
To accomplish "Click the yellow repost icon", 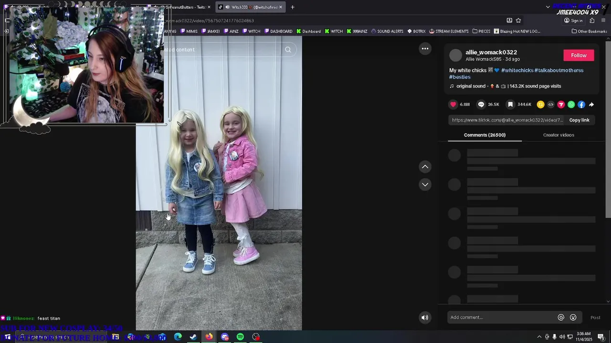I will pos(540,104).
